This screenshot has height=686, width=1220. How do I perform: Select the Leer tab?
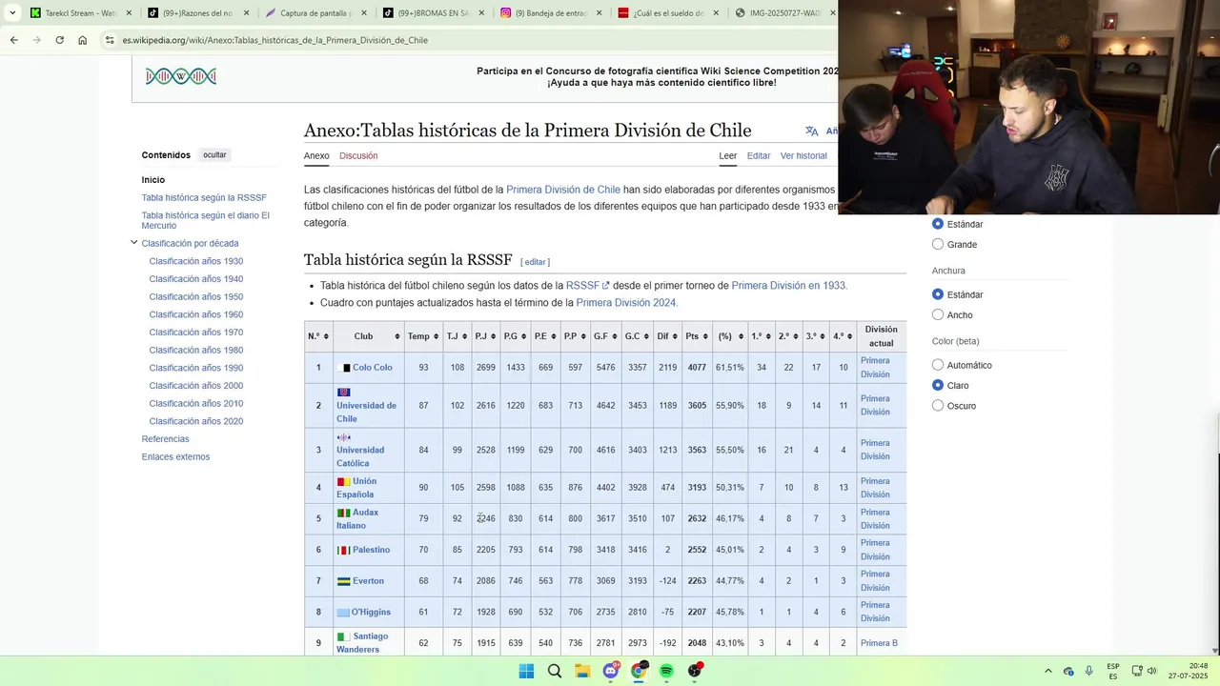tap(728, 156)
